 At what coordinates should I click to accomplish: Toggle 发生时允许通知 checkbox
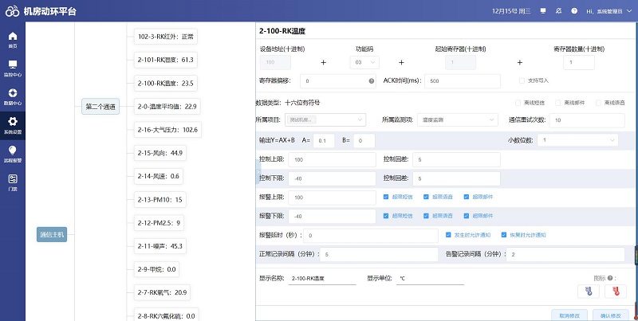click(447, 235)
